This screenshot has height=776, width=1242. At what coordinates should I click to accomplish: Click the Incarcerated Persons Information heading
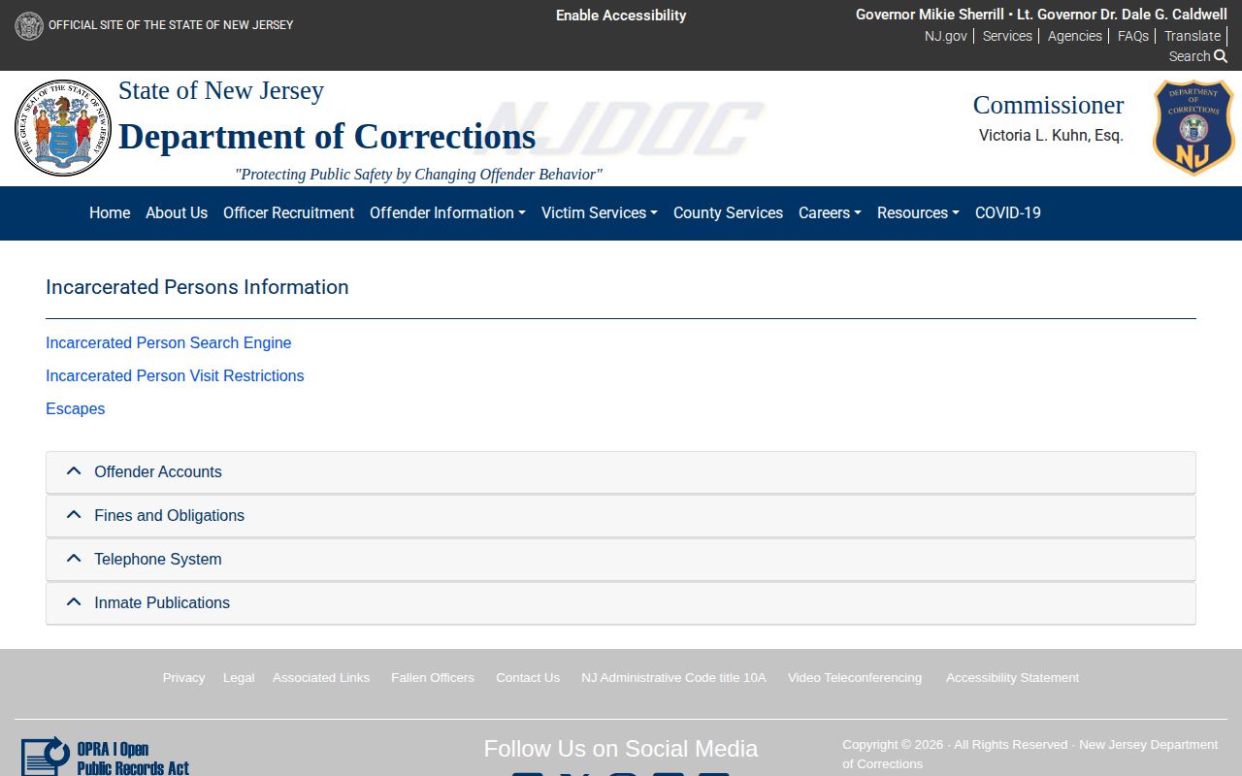click(197, 287)
